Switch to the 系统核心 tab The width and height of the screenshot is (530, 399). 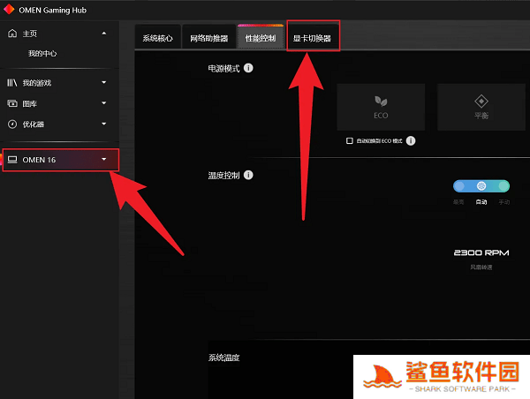(x=158, y=37)
